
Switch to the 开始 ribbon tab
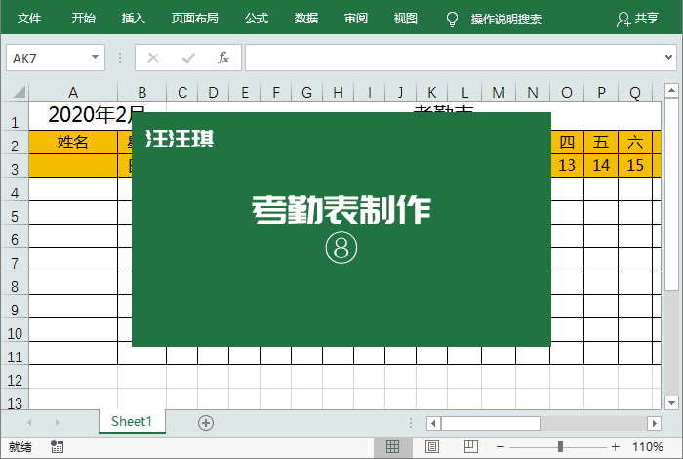pyautogui.click(x=83, y=19)
